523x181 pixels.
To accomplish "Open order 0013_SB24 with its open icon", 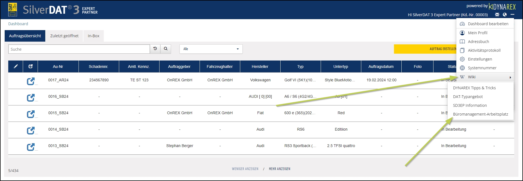I will [x=30, y=147].
